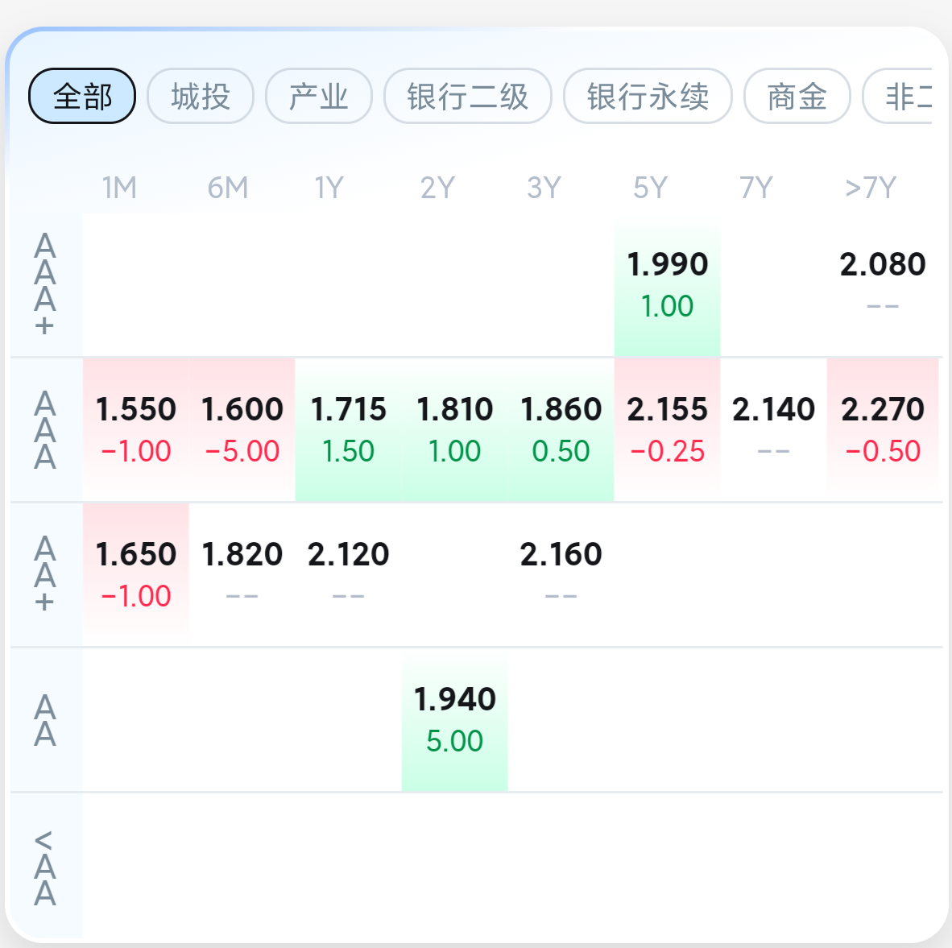Open the 银行二级 category tab
The height and width of the screenshot is (948, 952).
click(467, 96)
